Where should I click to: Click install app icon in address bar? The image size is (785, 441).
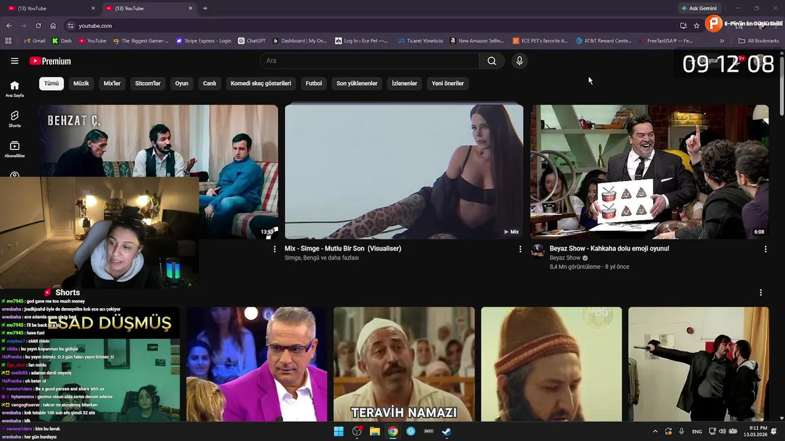tap(683, 26)
